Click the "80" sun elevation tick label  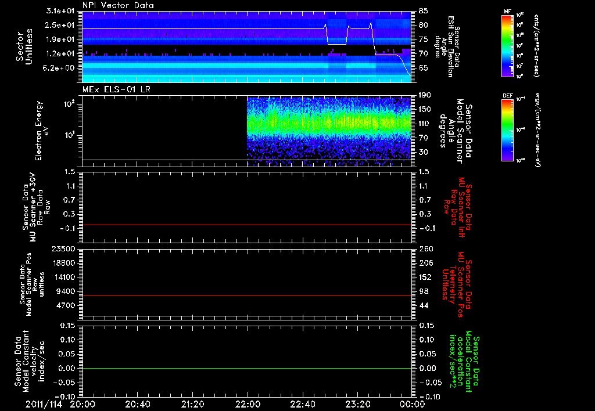[424, 25]
